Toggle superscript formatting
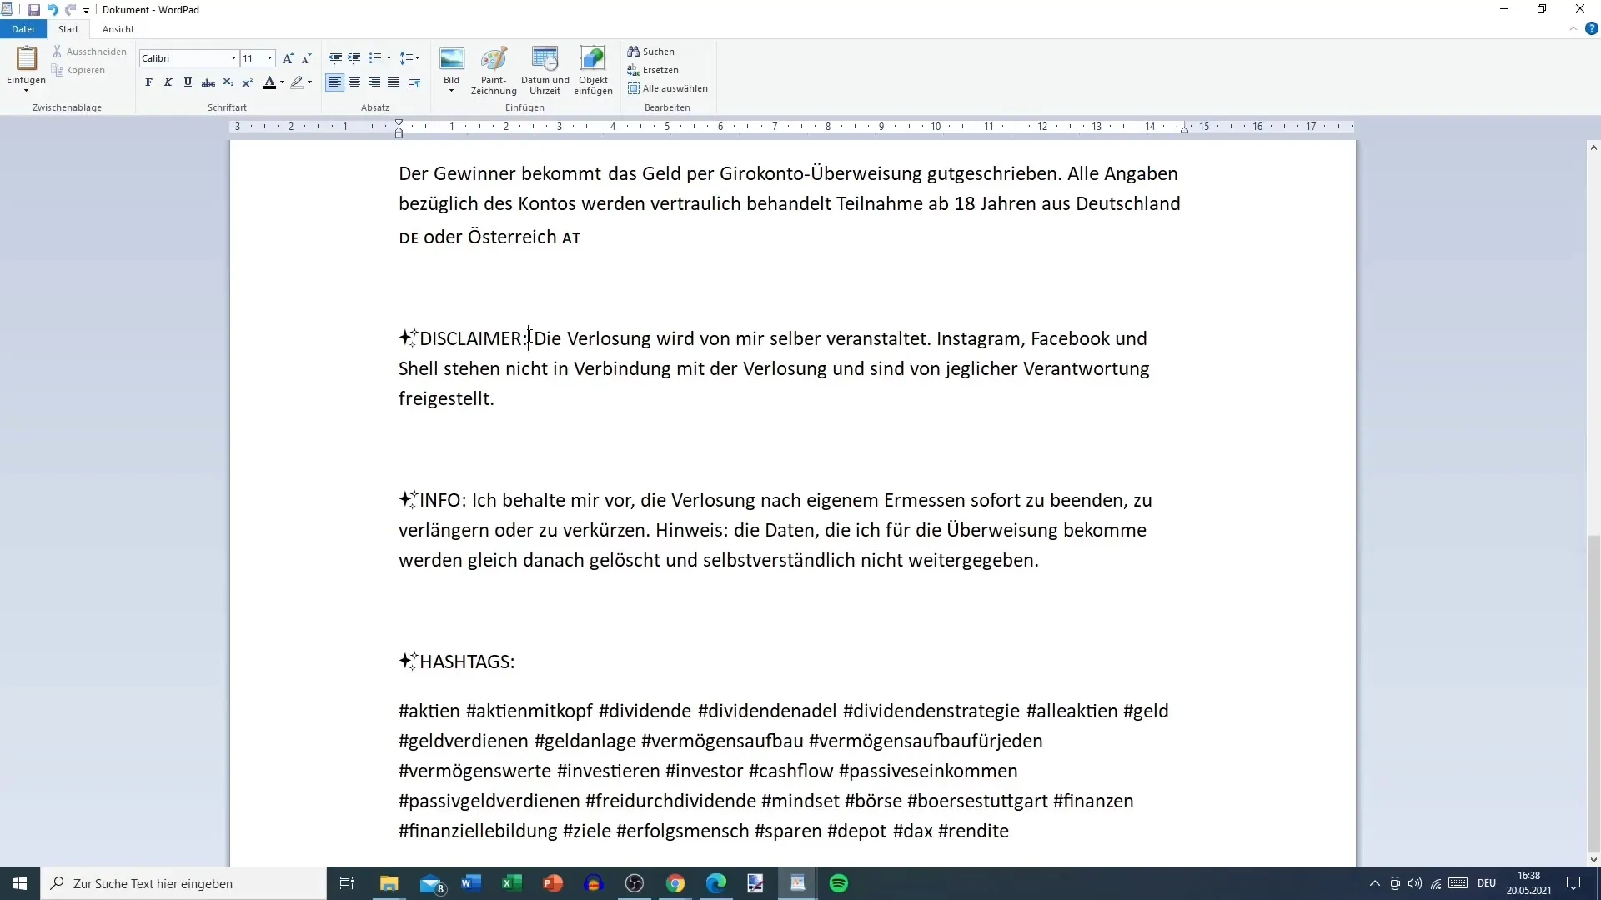The width and height of the screenshot is (1601, 900). pos(248,82)
